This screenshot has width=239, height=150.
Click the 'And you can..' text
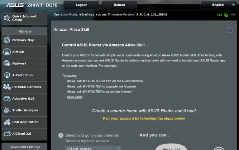pyautogui.click(x=154, y=135)
